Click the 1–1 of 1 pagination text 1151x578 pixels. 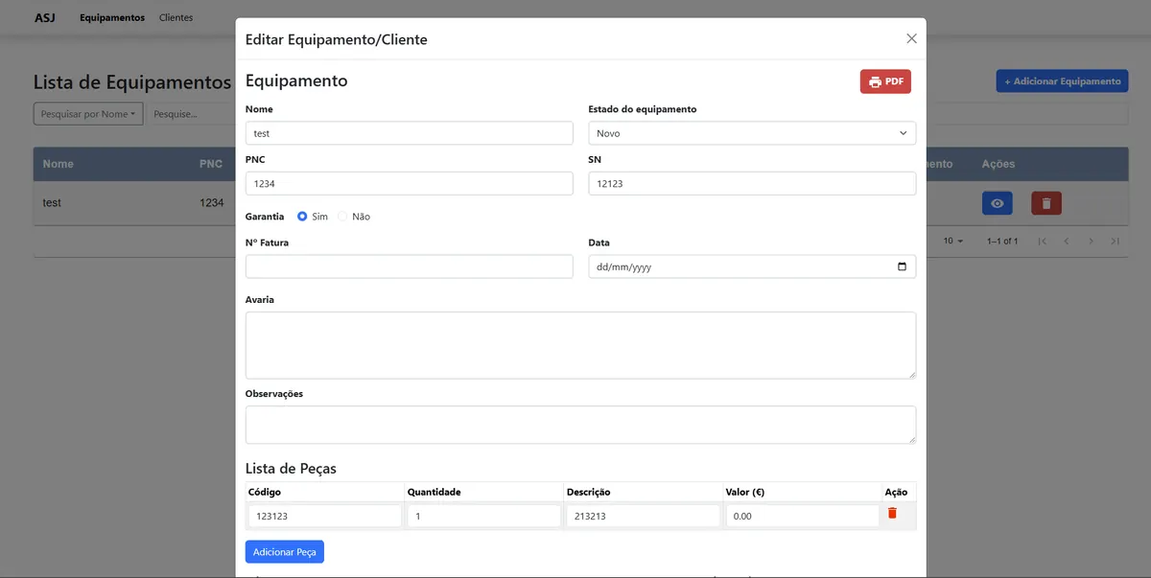coord(1002,241)
